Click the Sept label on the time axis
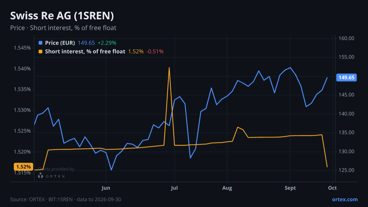This screenshot has height=207, width=368. pyautogui.click(x=290, y=188)
